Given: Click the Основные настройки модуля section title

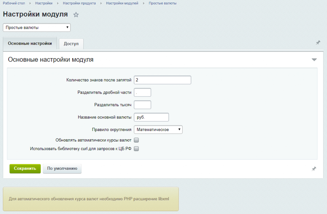Looking at the screenshot, I should click(x=51, y=60).
